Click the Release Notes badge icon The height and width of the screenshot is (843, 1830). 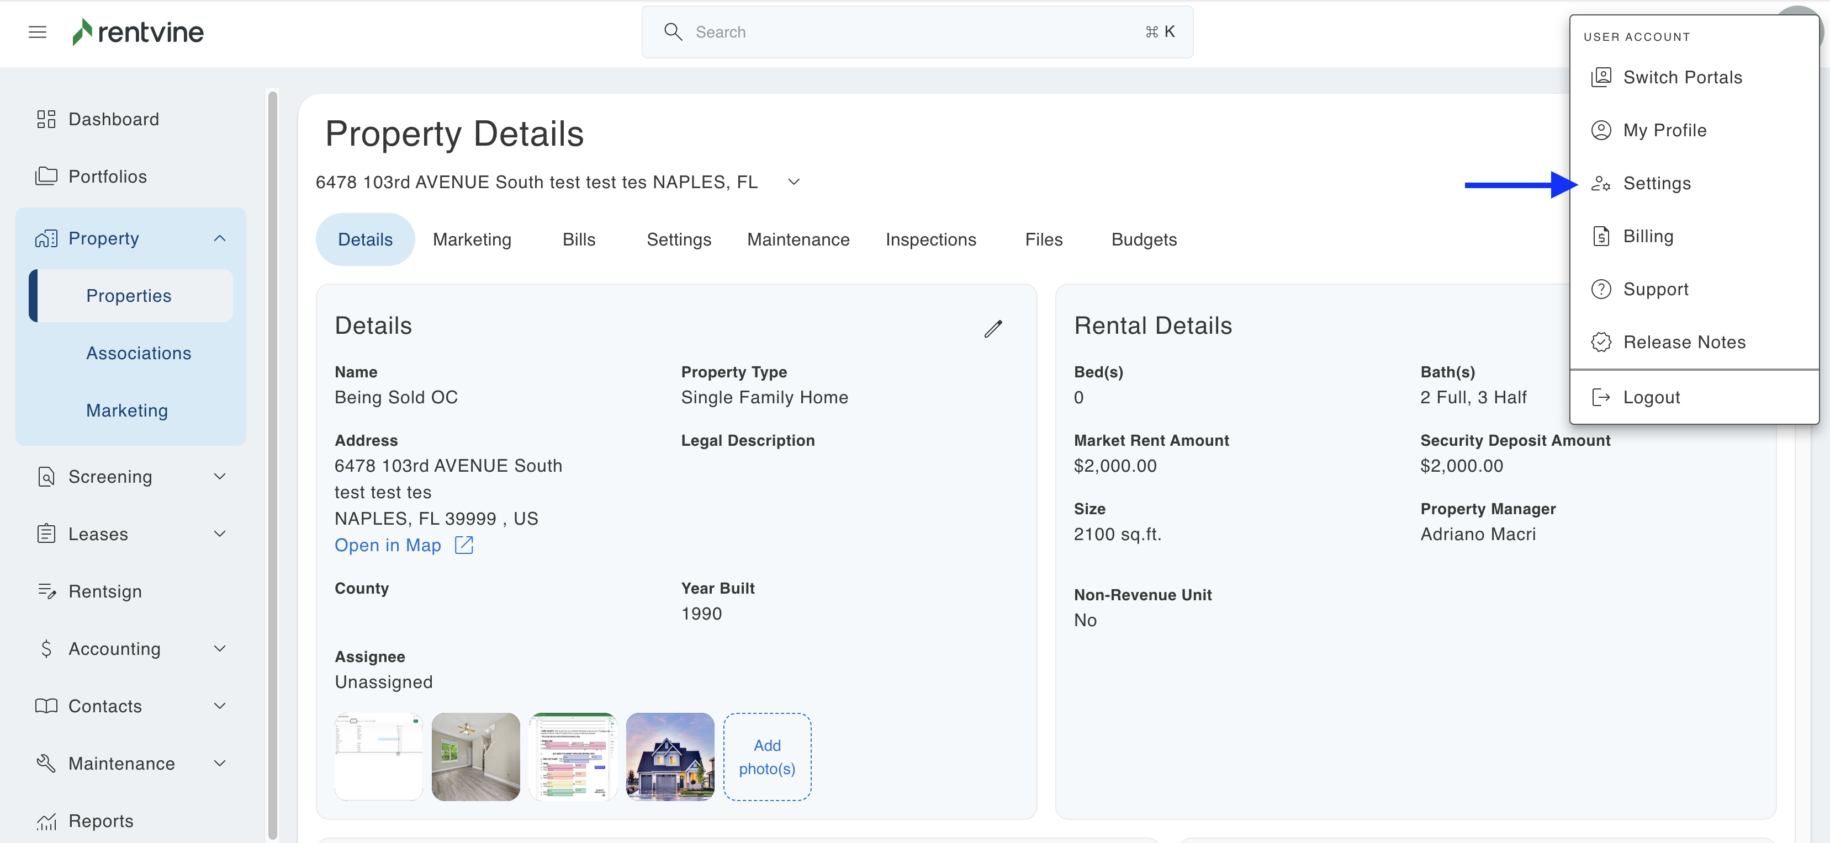tap(1600, 342)
